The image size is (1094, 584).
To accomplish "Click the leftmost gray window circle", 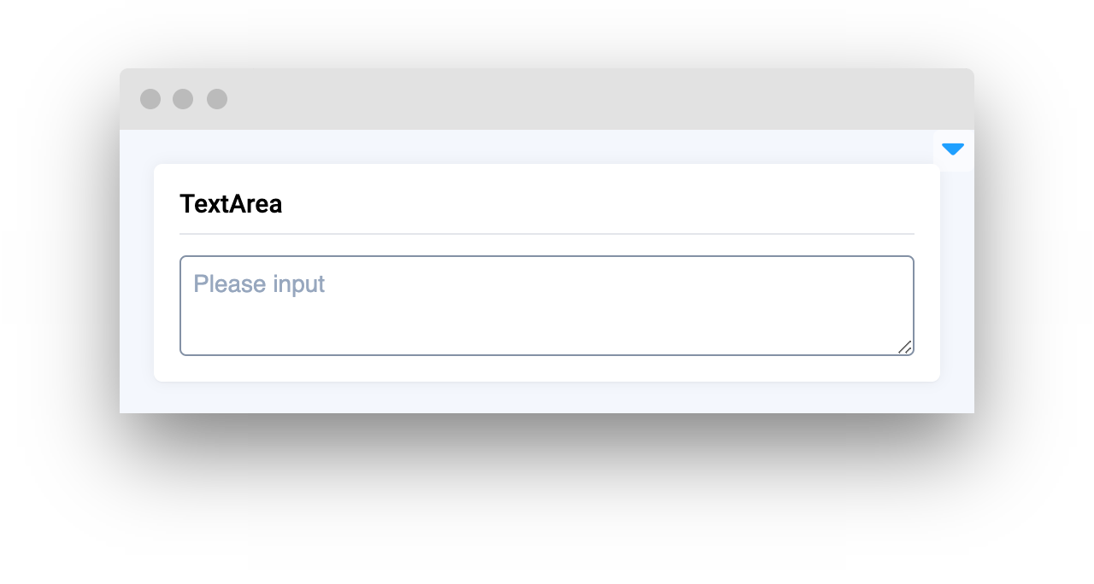I will point(150,99).
